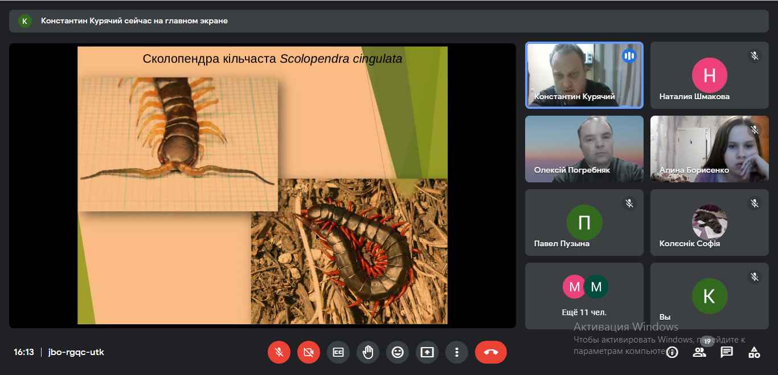Raise your hand in the meeting
Screen dimensions: 778x375
[368, 352]
